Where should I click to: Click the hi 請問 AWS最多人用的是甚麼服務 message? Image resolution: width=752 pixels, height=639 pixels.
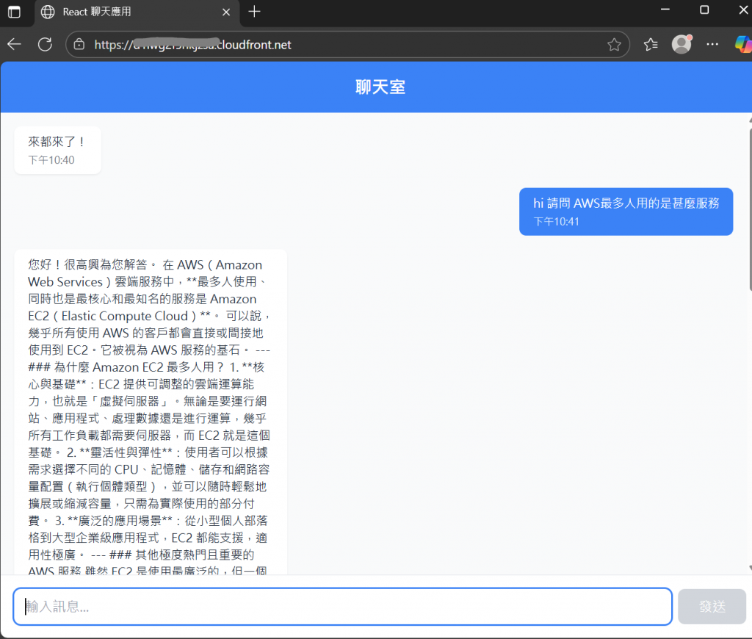click(x=626, y=212)
